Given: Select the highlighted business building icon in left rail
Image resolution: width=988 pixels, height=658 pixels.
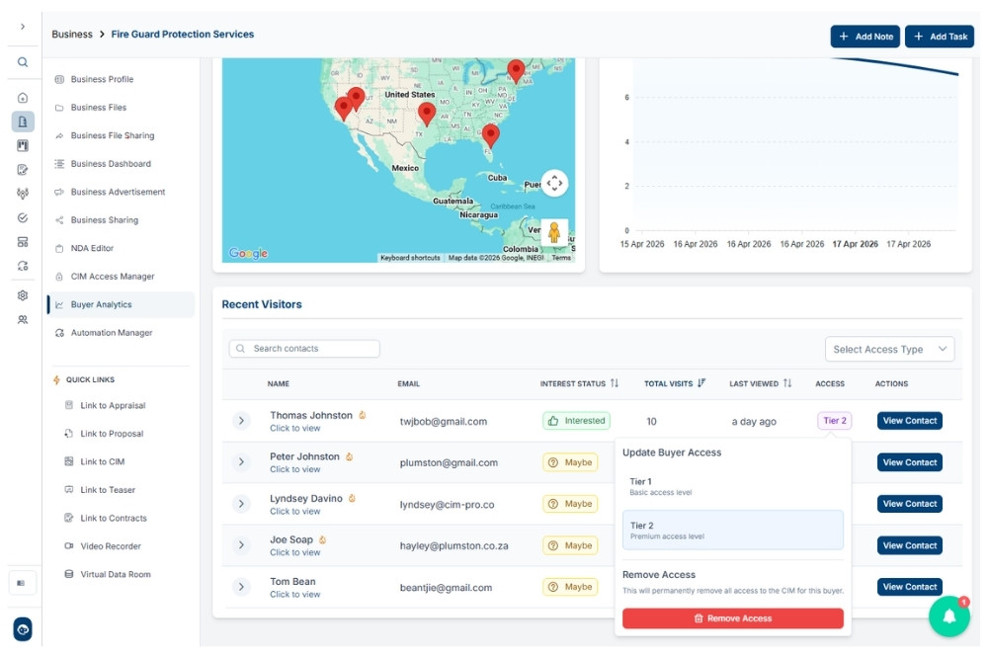Looking at the screenshot, I should tap(23, 122).
